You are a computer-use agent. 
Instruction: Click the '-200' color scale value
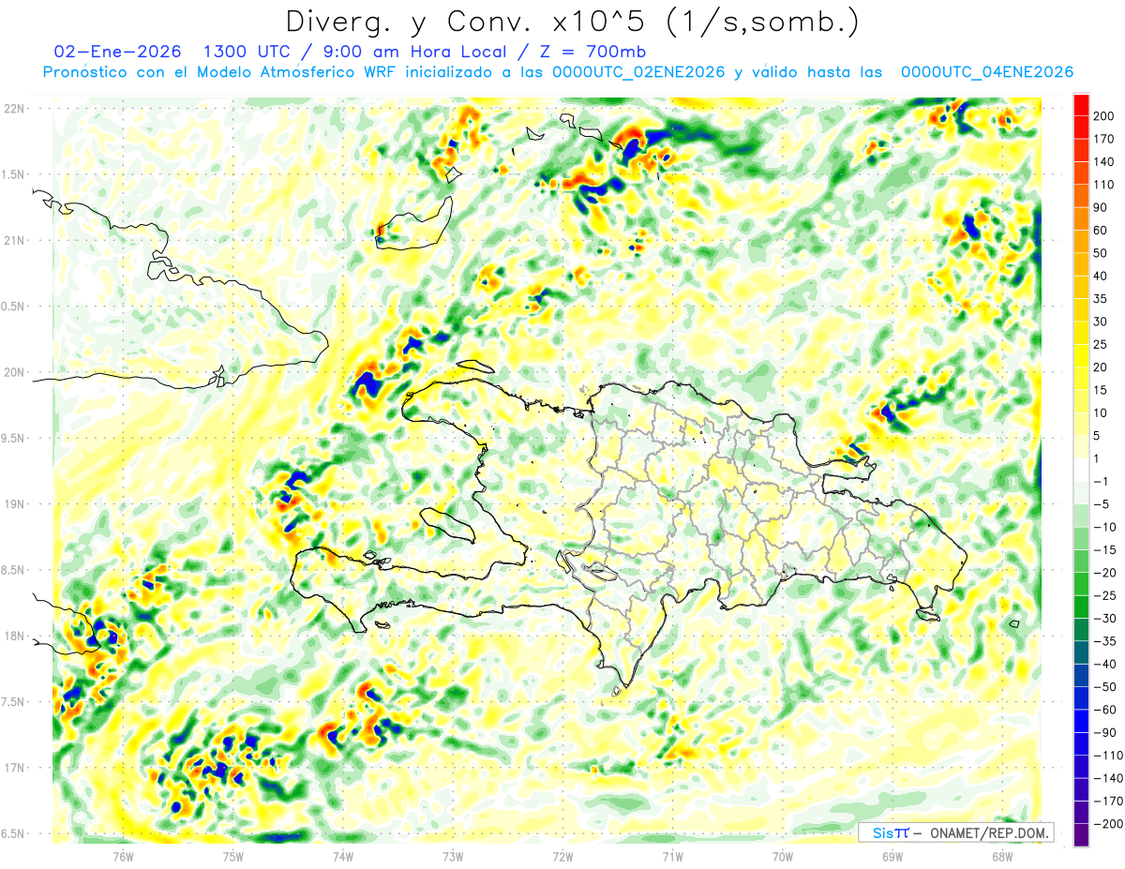[1108, 824]
